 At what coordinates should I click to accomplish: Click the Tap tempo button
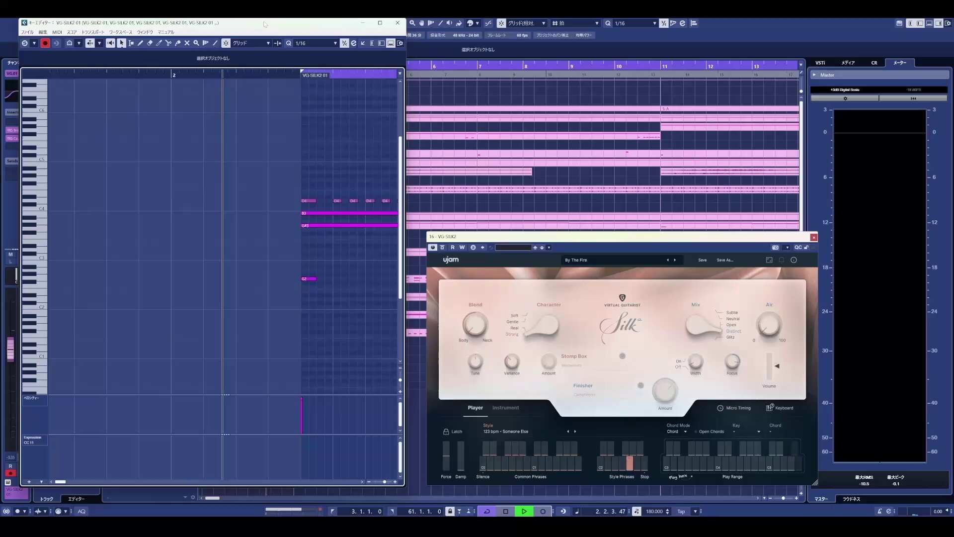681,511
